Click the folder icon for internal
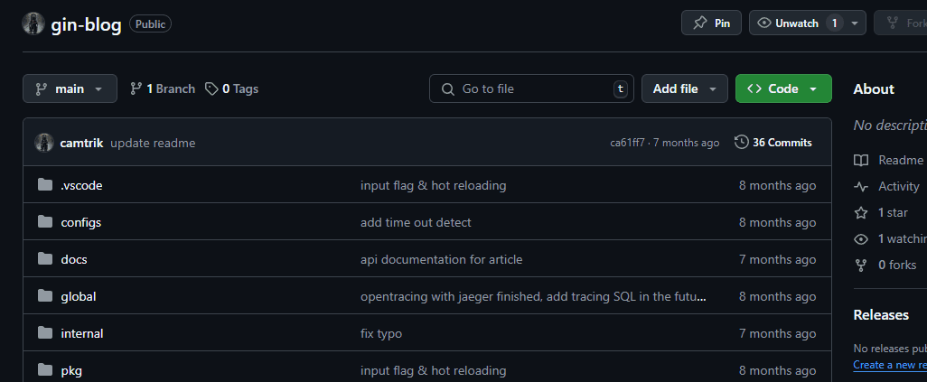Image resolution: width=927 pixels, height=382 pixels. point(45,333)
